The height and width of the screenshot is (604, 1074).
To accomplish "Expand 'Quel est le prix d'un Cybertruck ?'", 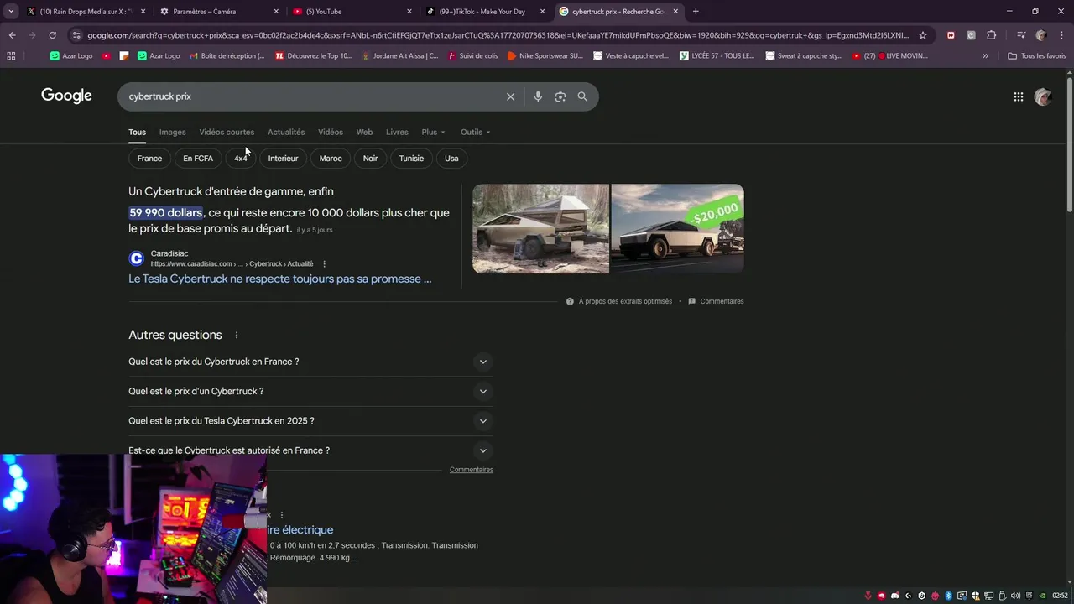I will coord(310,391).
